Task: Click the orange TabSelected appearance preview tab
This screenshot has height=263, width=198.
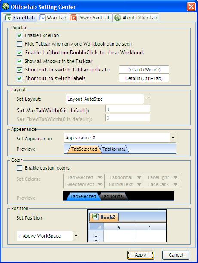Action: pos(84,149)
